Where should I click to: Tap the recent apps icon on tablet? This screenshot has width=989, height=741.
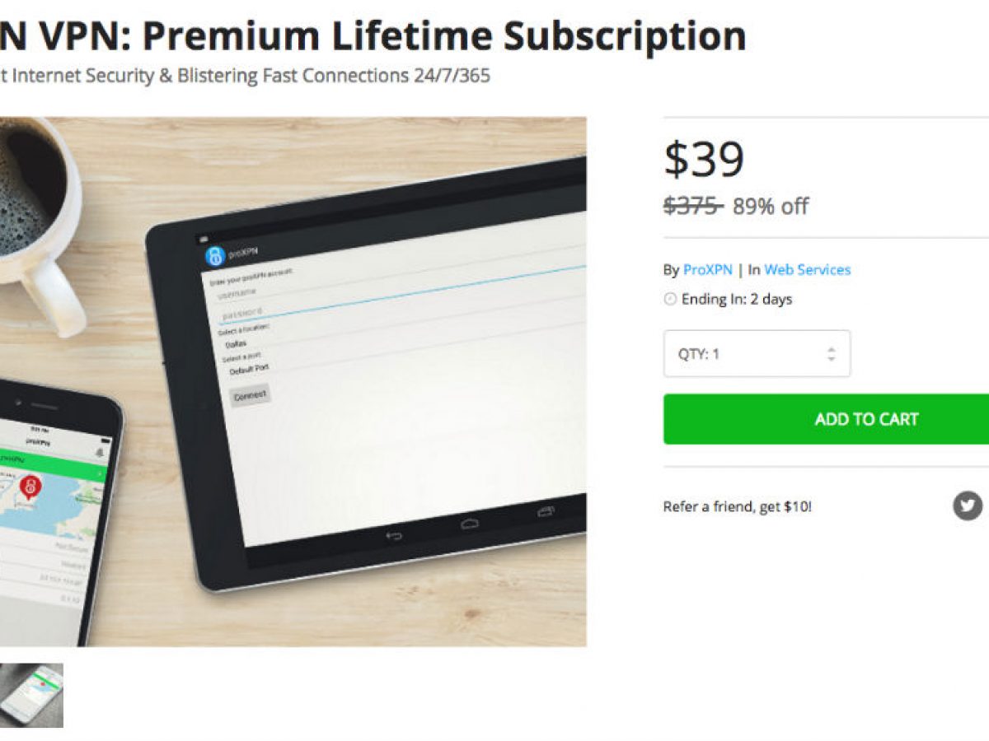(x=546, y=512)
